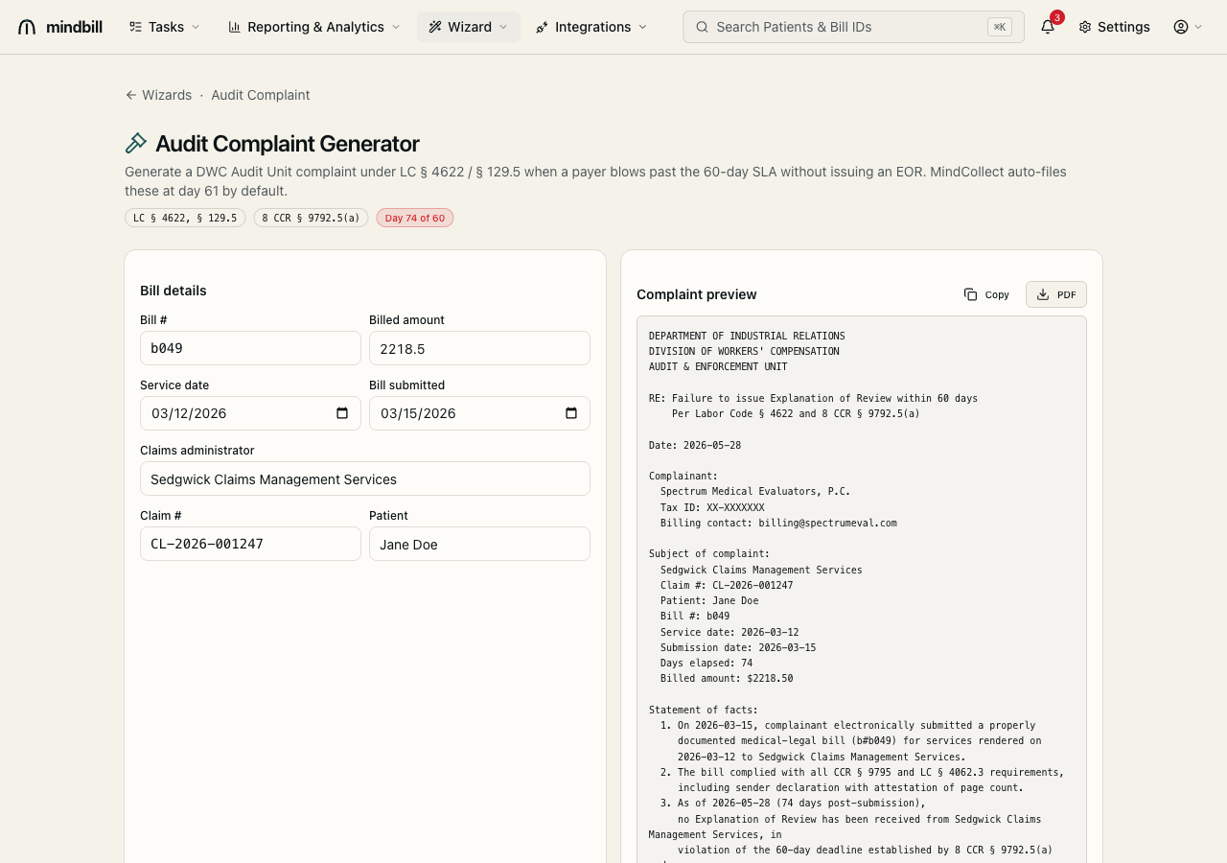Focus the Search Patients & Bill IDs field
The width and height of the screenshot is (1227, 863).
(853, 27)
